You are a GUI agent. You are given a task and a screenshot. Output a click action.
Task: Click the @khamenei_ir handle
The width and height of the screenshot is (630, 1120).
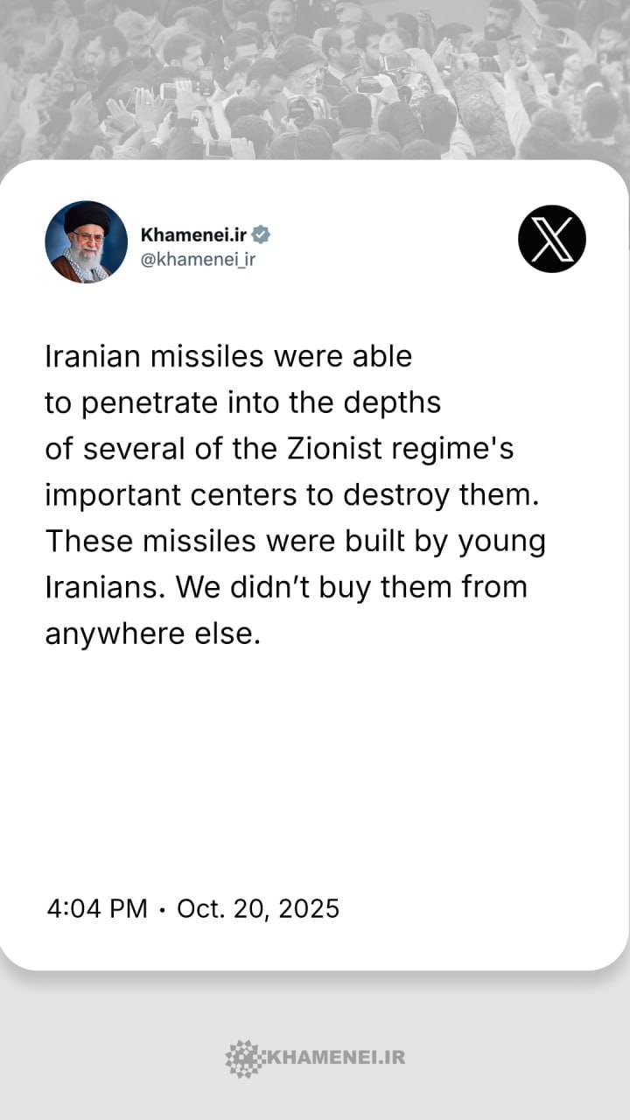coord(198,259)
